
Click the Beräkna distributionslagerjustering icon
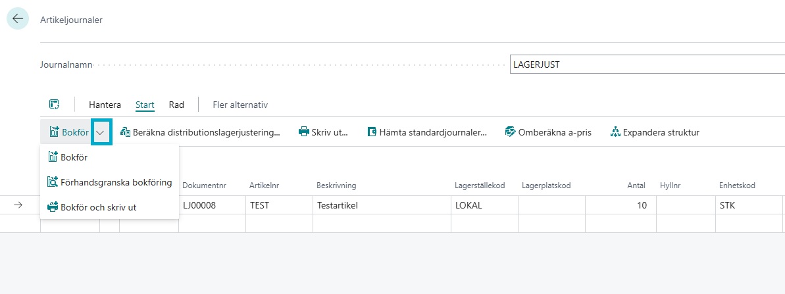125,132
